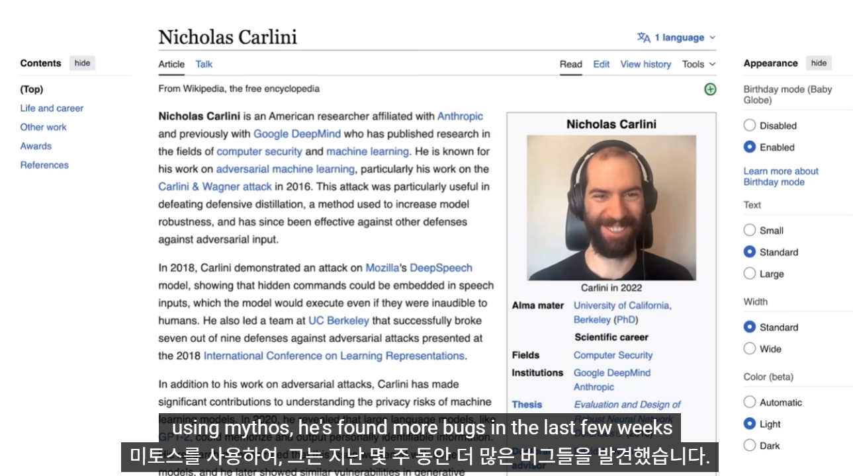Choose Wide page width
853x476 pixels.
750,348
